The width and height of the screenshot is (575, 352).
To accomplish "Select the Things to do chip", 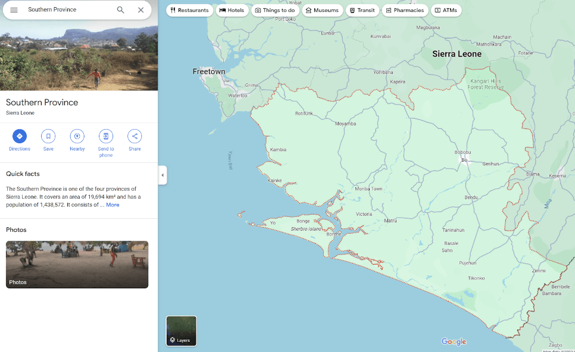I will [x=275, y=10].
